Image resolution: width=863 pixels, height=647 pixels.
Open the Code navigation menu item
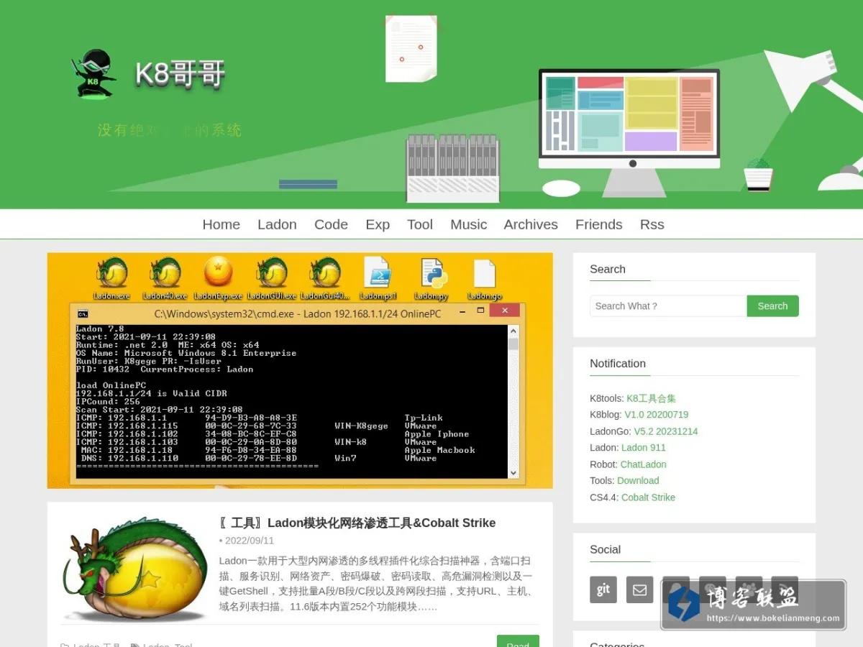coord(331,224)
